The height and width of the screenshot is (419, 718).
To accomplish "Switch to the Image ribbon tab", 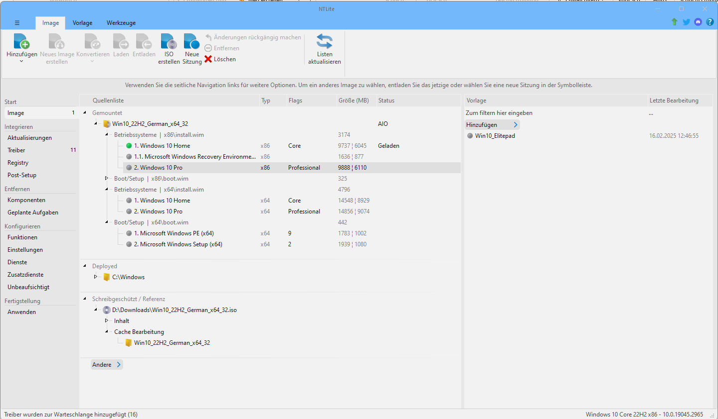I will point(50,23).
